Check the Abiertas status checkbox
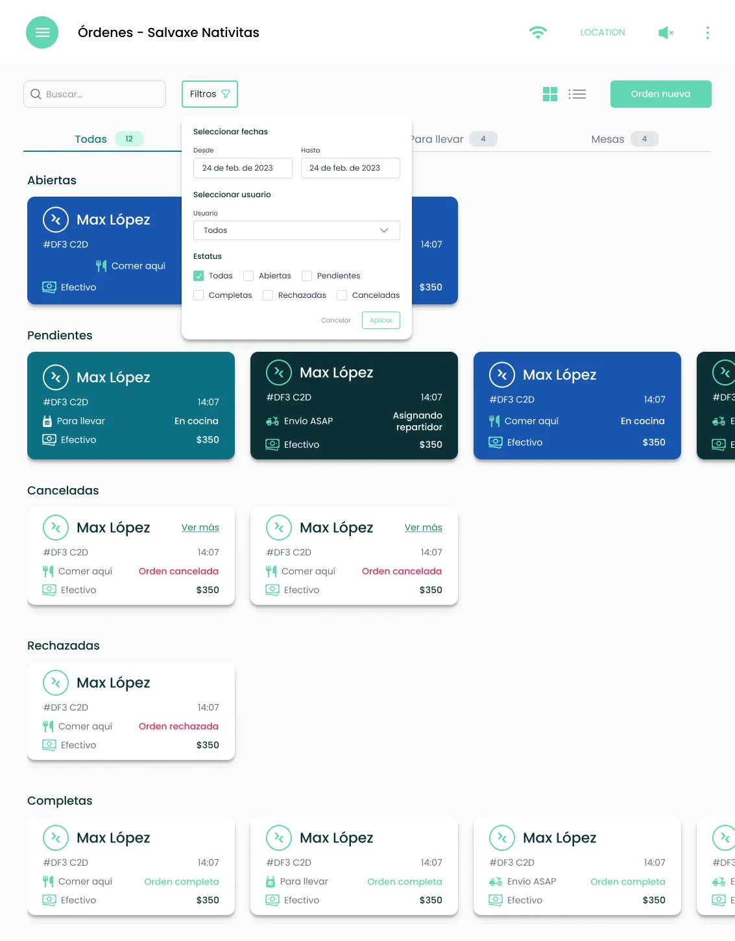 (248, 276)
